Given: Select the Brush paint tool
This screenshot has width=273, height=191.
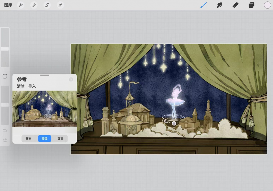Looking at the screenshot, I should point(204,5).
